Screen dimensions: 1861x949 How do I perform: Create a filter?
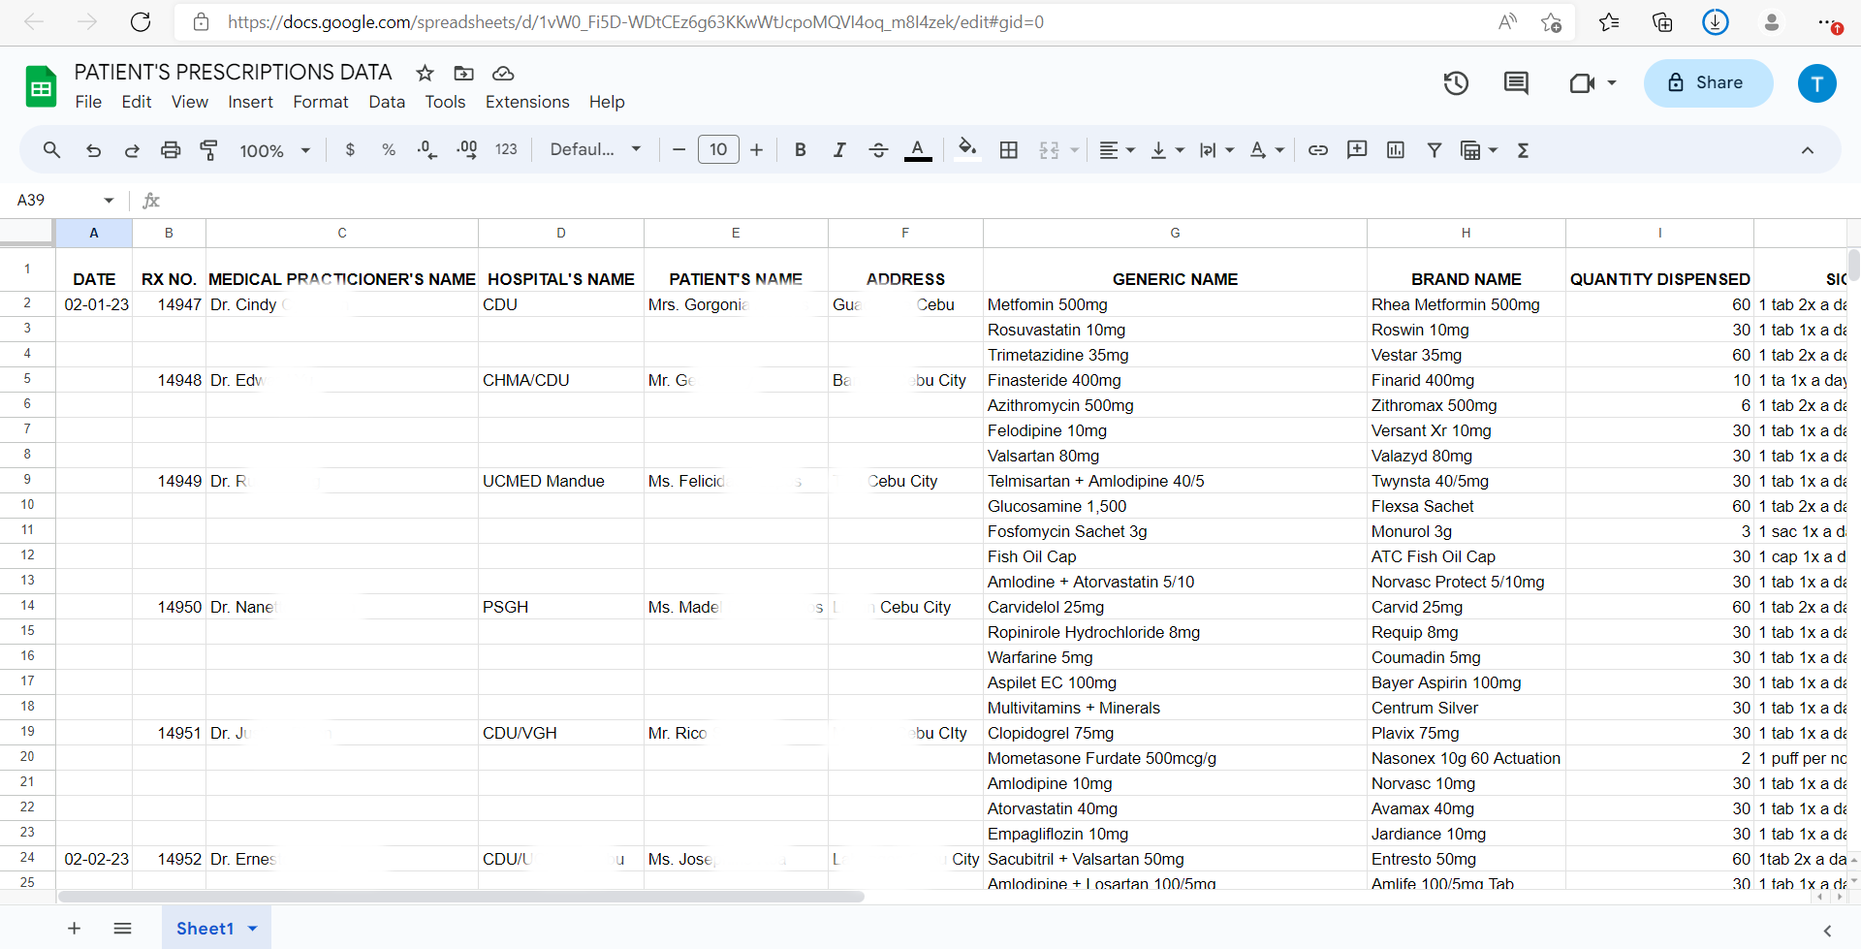(x=1435, y=150)
